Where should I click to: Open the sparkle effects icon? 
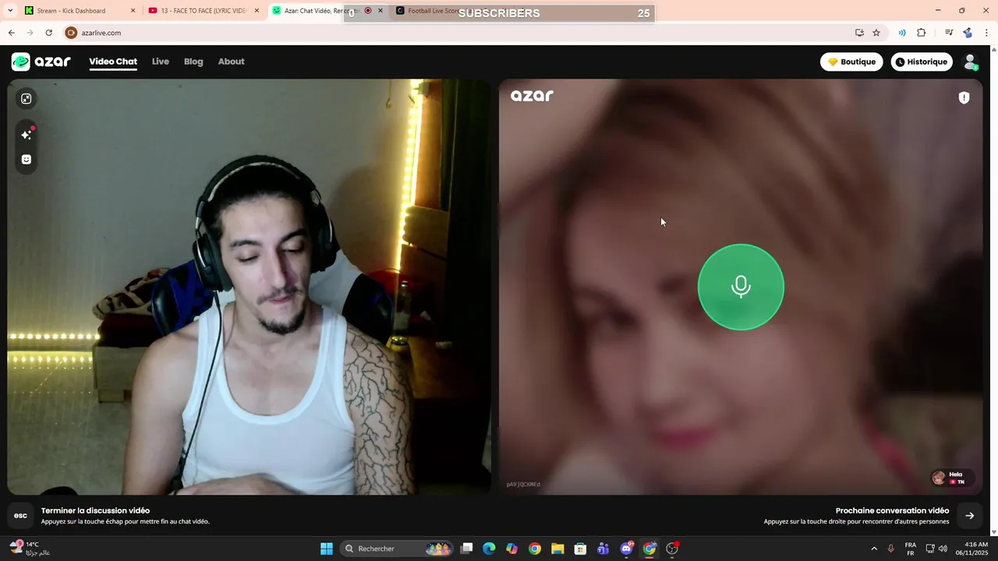[x=27, y=135]
